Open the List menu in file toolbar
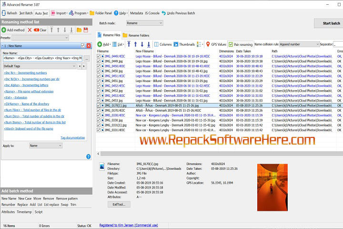The height and width of the screenshot is (229, 343). [x=118, y=44]
